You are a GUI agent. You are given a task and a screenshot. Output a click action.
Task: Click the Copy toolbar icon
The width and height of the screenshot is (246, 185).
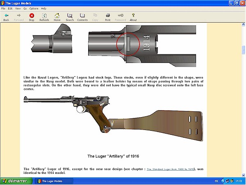tap(95, 17)
